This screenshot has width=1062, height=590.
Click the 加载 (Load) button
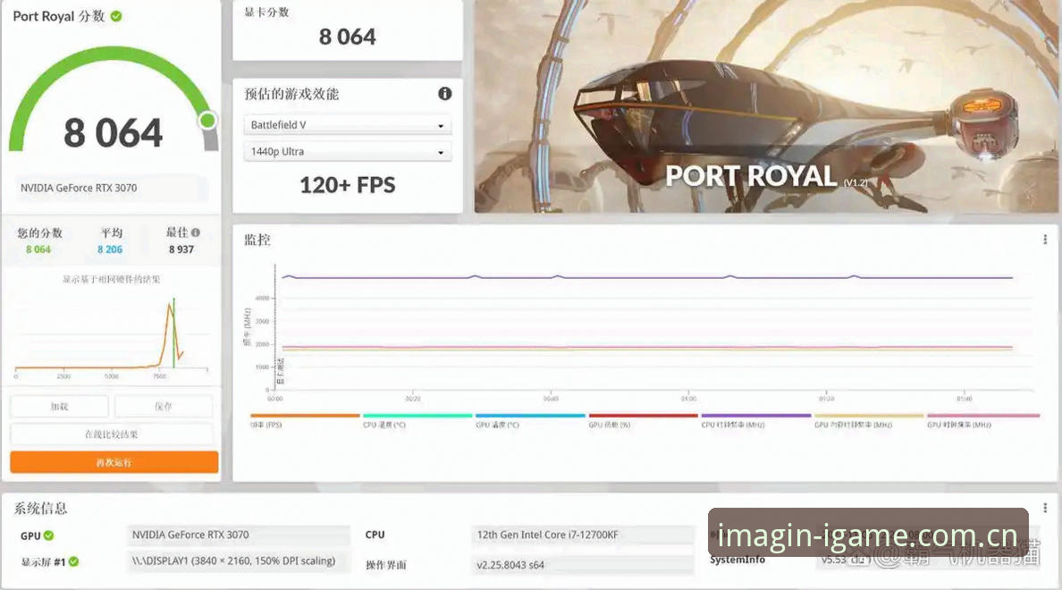[59, 407]
